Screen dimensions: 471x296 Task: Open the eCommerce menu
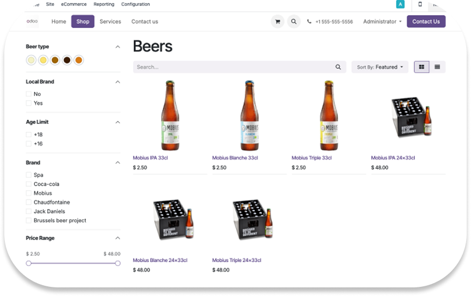pyautogui.click(x=73, y=4)
